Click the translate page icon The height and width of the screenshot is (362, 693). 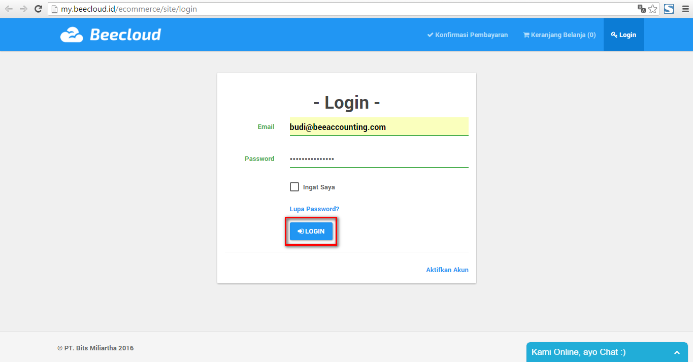[642, 9]
